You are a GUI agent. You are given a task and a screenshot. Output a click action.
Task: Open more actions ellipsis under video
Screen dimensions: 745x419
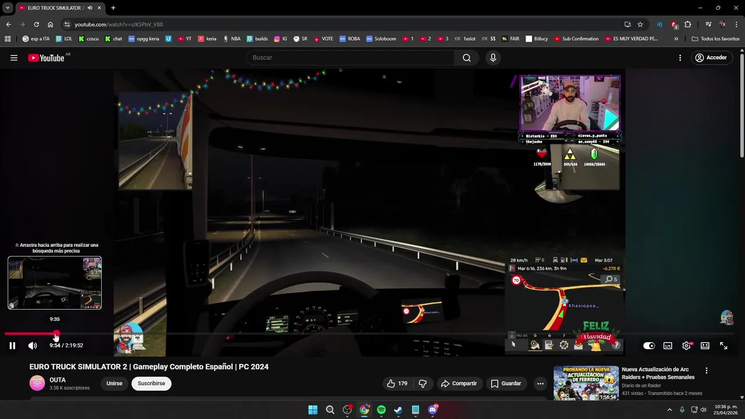point(540,384)
